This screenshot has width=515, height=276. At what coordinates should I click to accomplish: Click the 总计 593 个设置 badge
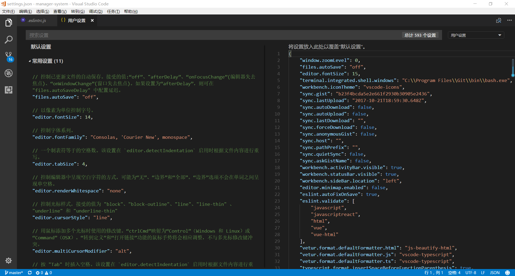click(x=420, y=35)
